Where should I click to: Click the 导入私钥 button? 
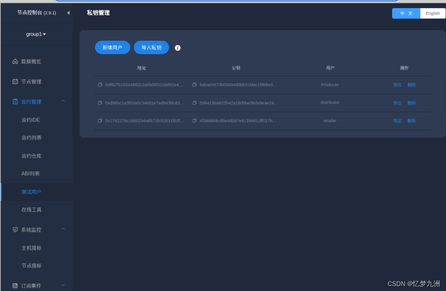pyautogui.click(x=151, y=48)
